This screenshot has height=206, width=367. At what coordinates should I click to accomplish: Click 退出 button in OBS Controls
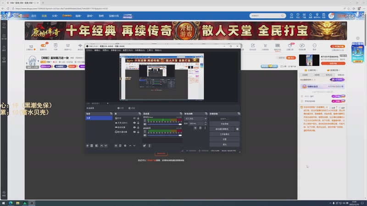pos(224,144)
